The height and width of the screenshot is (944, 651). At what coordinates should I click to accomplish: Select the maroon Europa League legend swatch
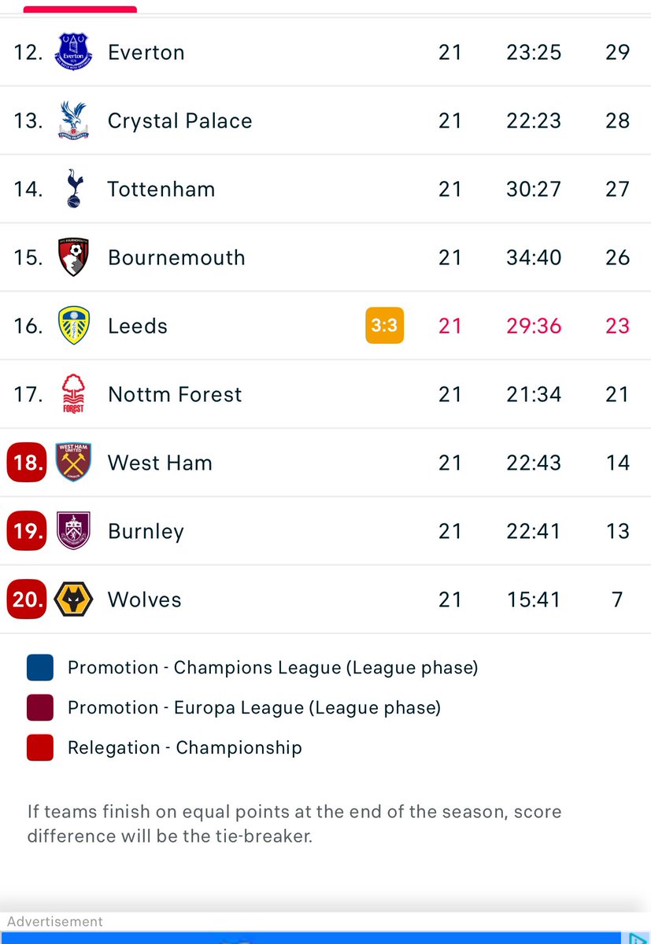pyautogui.click(x=40, y=707)
